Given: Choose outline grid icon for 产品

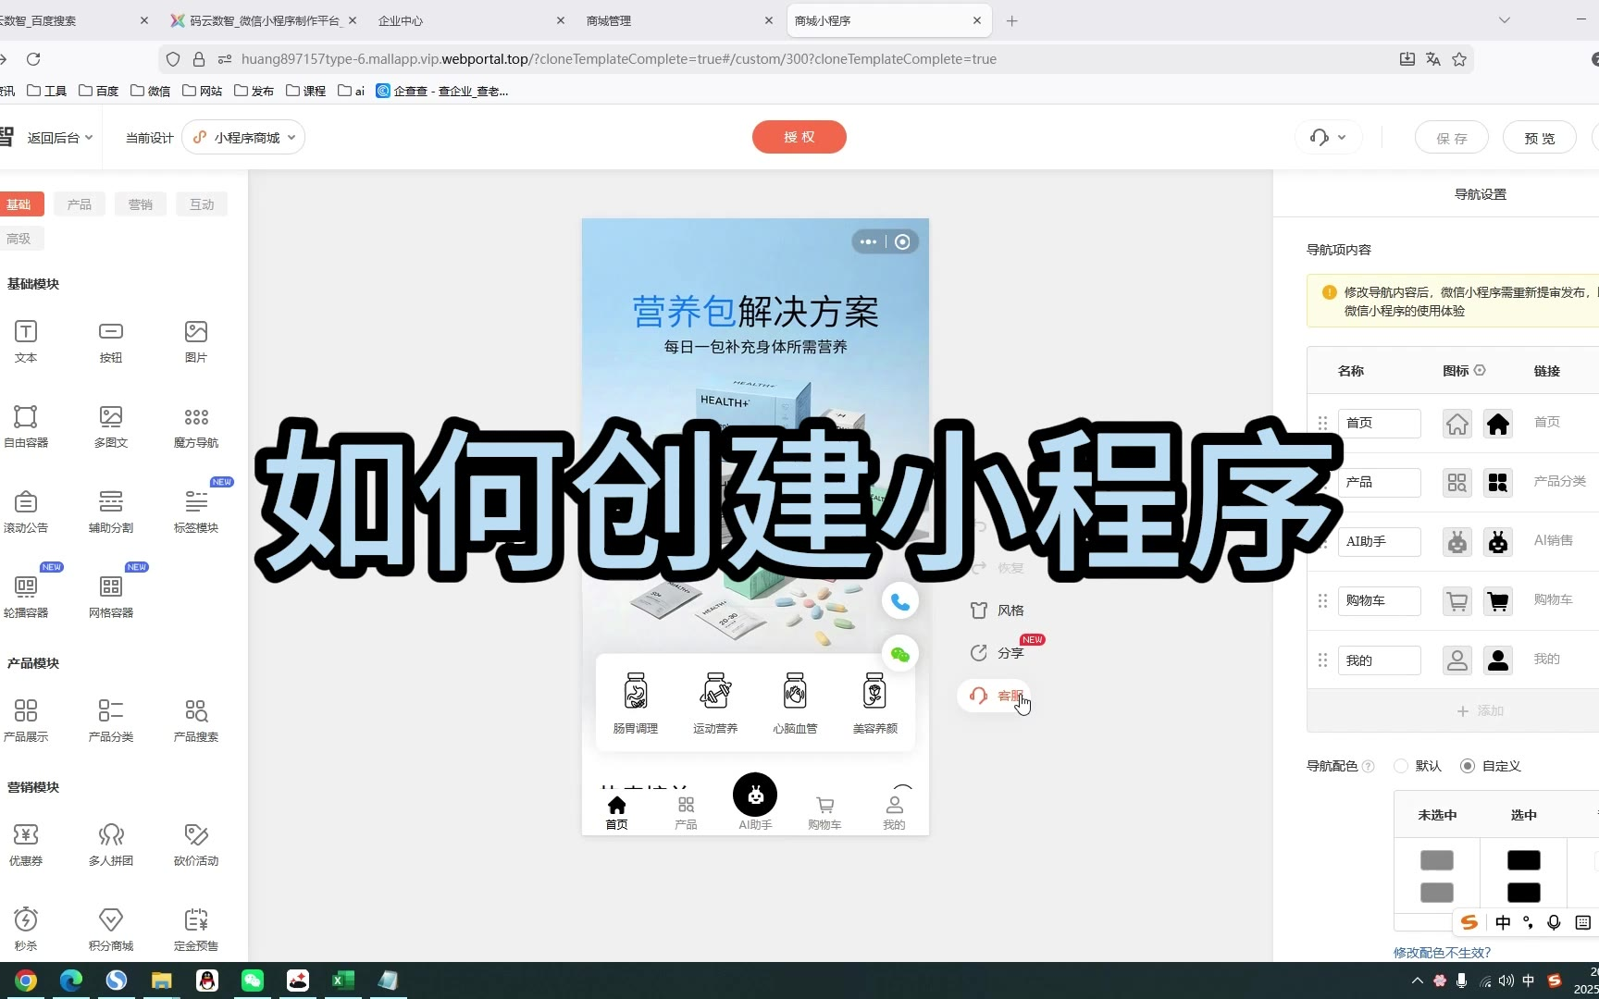Looking at the screenshot, I should 1457,483.
